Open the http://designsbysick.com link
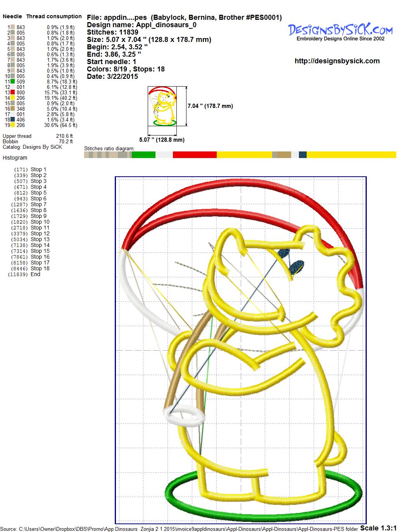The width and height of the screenshot is (397, 532). [337, 61]
